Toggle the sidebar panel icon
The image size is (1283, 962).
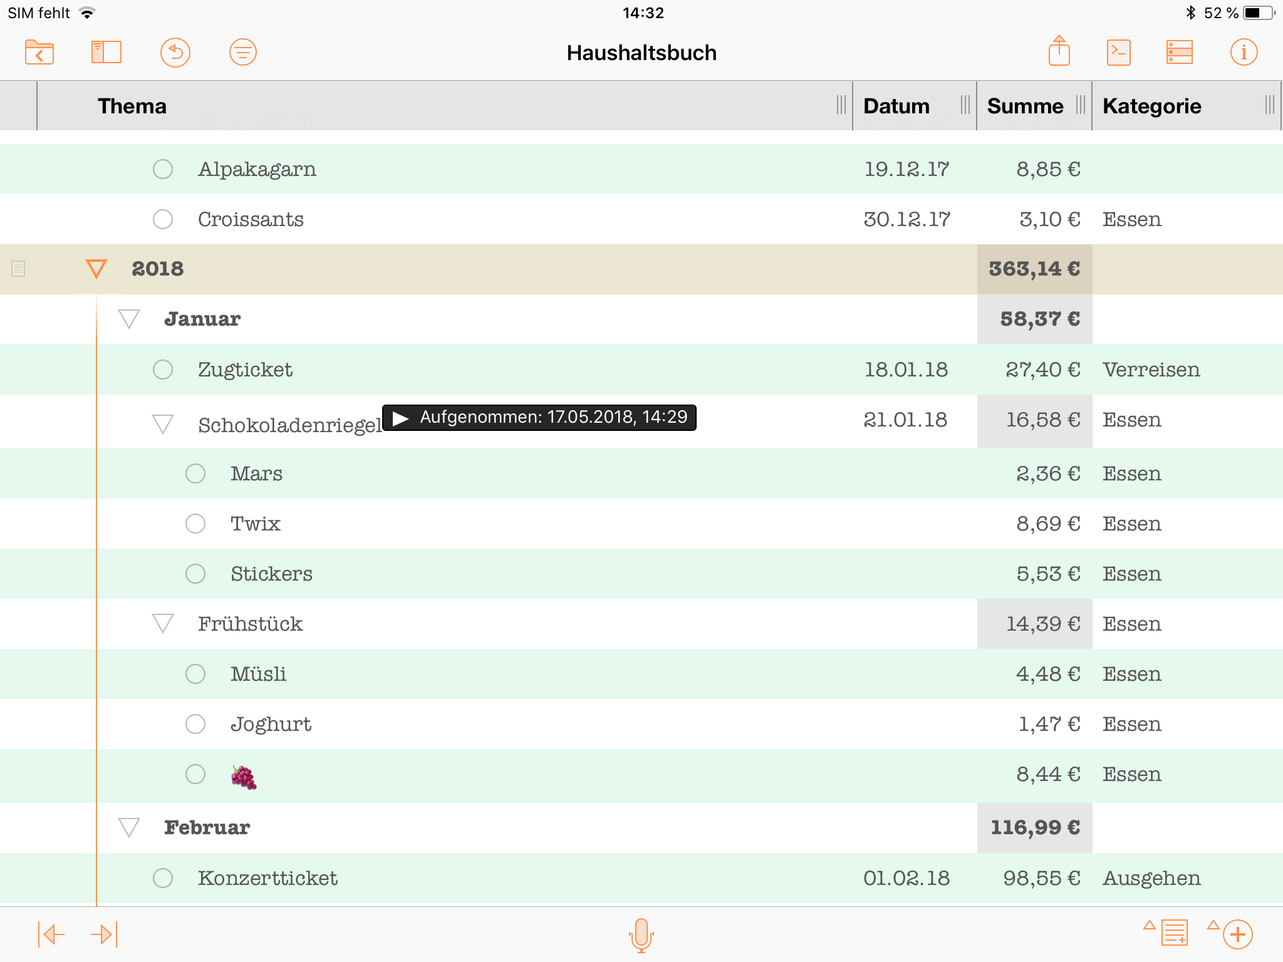[106, 52]
